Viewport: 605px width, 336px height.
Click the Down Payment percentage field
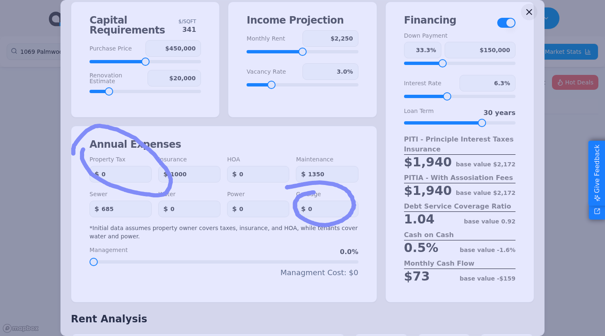click(x=422, y=50)
